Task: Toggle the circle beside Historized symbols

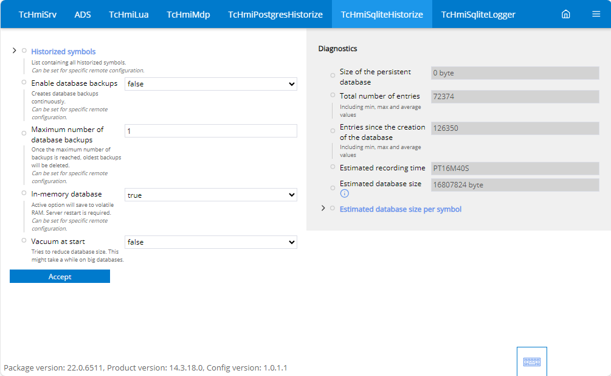Action: 24,50
